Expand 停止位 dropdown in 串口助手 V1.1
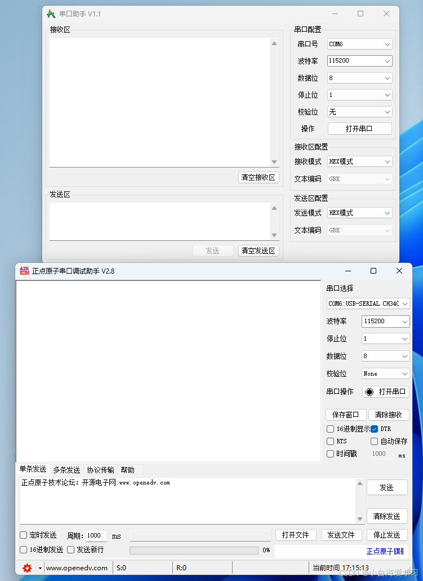The image size is (423, 581). [359, 95]
